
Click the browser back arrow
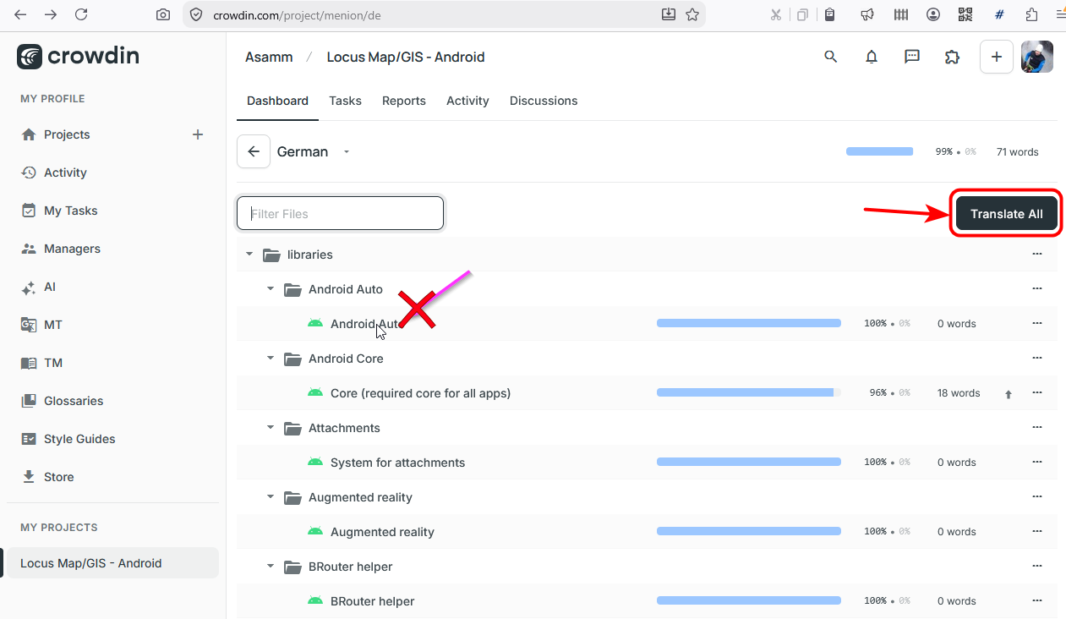click(x=20, y=14)
